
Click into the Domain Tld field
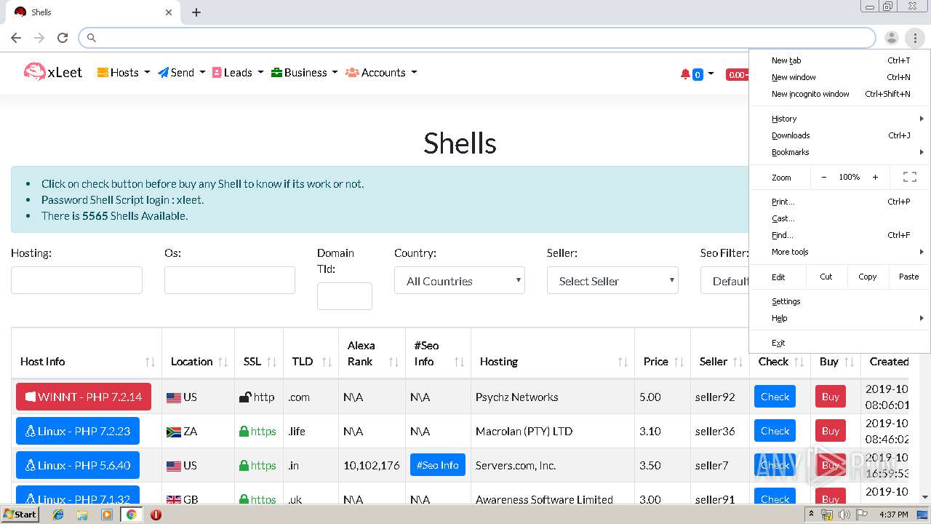[x=345, y=296]
